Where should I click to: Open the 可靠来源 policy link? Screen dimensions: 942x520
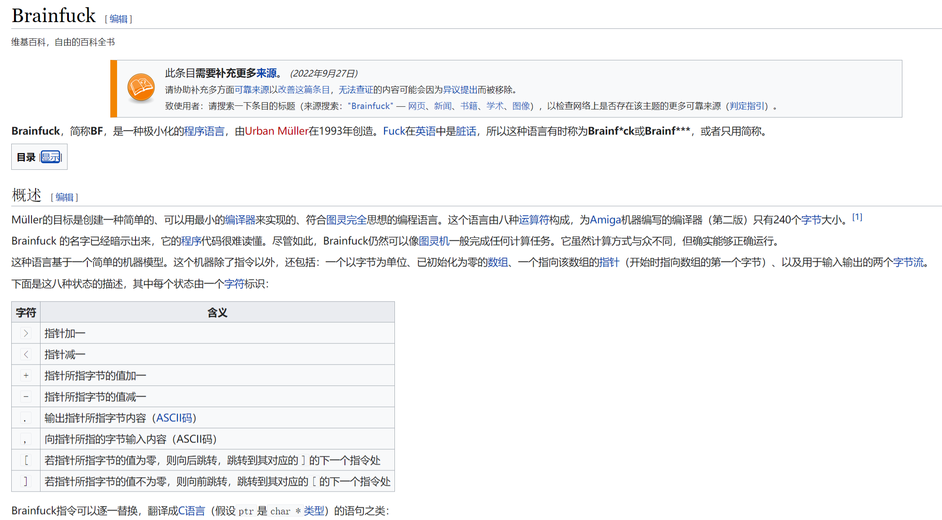pos(252,90)
